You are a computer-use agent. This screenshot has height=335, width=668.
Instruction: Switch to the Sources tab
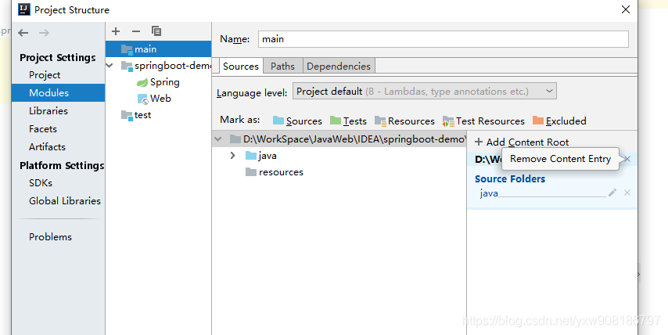[241, 66]
